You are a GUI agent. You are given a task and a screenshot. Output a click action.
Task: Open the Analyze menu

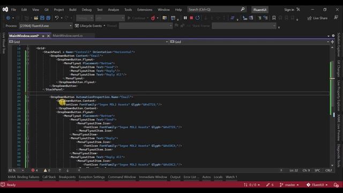pyautogui.click(x=113, y=10)
